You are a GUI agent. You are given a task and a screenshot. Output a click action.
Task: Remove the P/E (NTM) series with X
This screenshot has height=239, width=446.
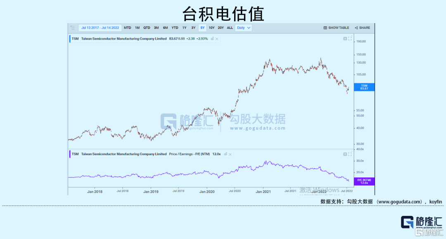point(230,154)
